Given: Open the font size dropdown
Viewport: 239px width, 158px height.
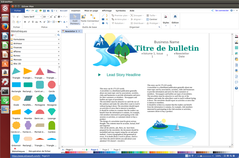Looking at the screenshot, I should (x=48, y=16).
